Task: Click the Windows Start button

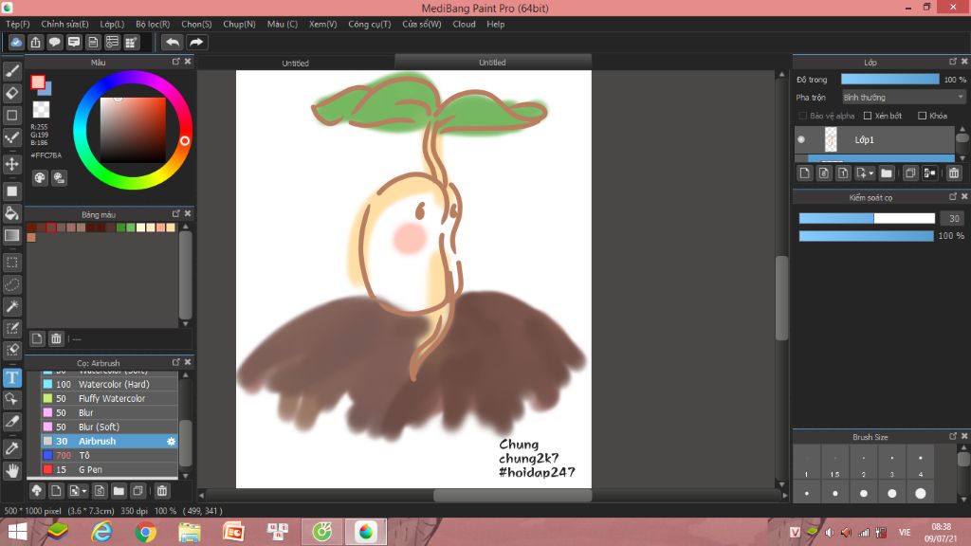Action: [x=17, y=532]
